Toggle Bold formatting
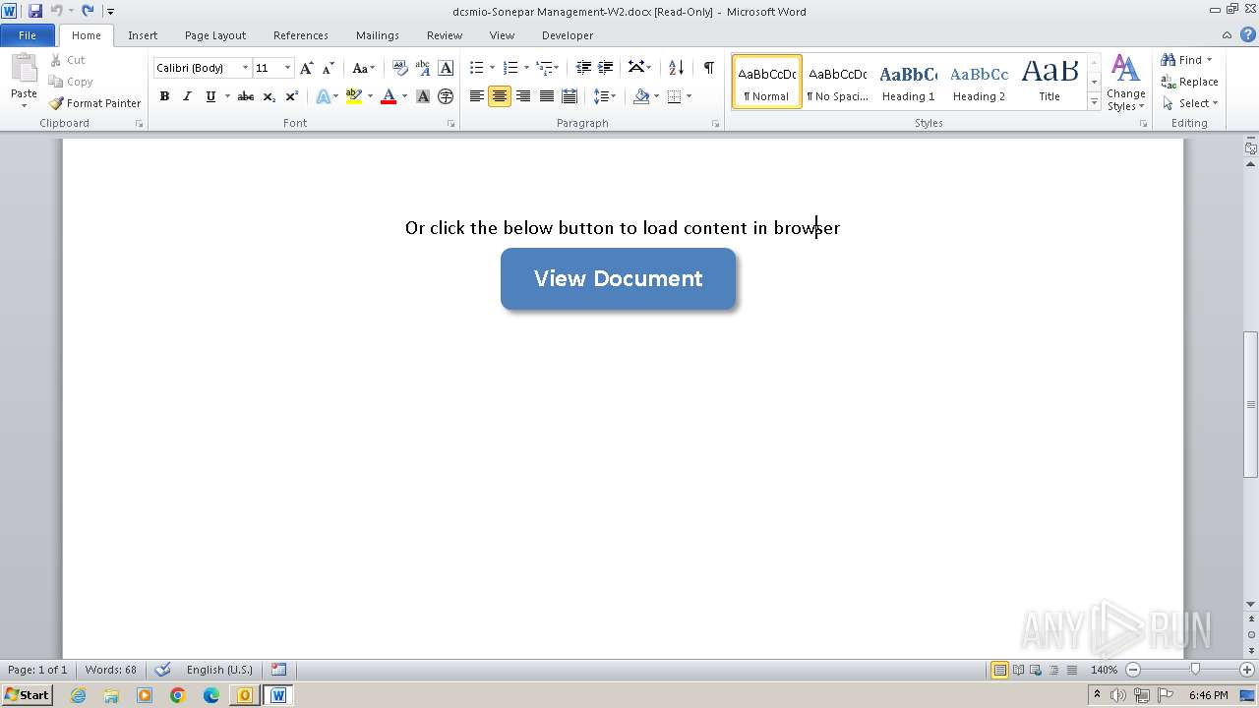 [164, 96]
